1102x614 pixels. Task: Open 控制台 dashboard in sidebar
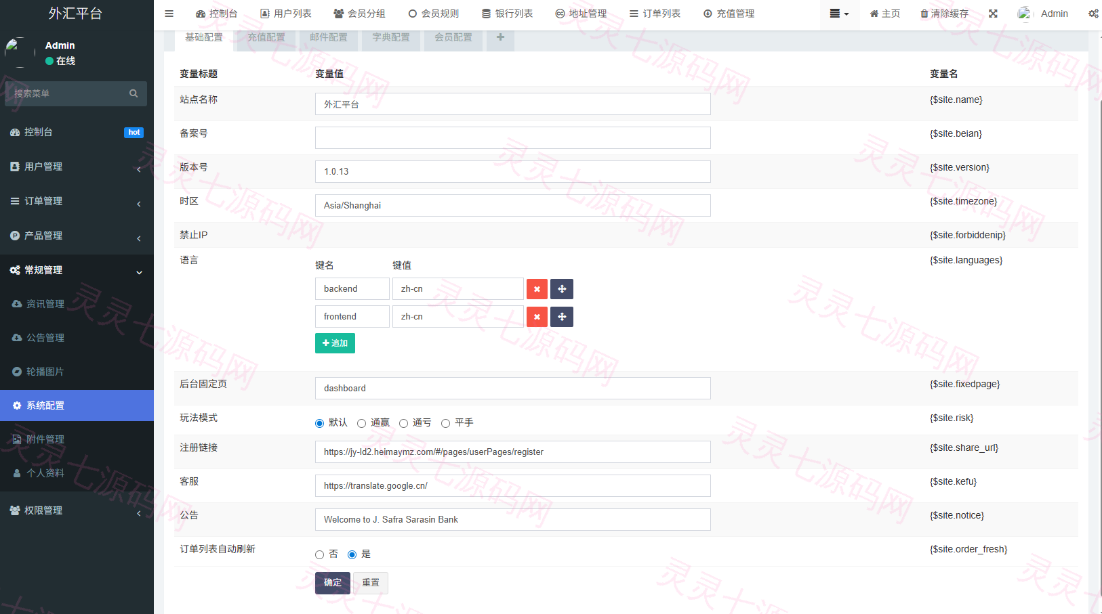click(x=77, y=132)
